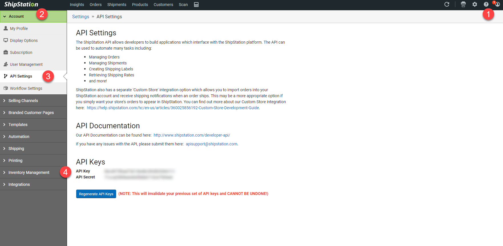Click the blurred API Key value

139,171
